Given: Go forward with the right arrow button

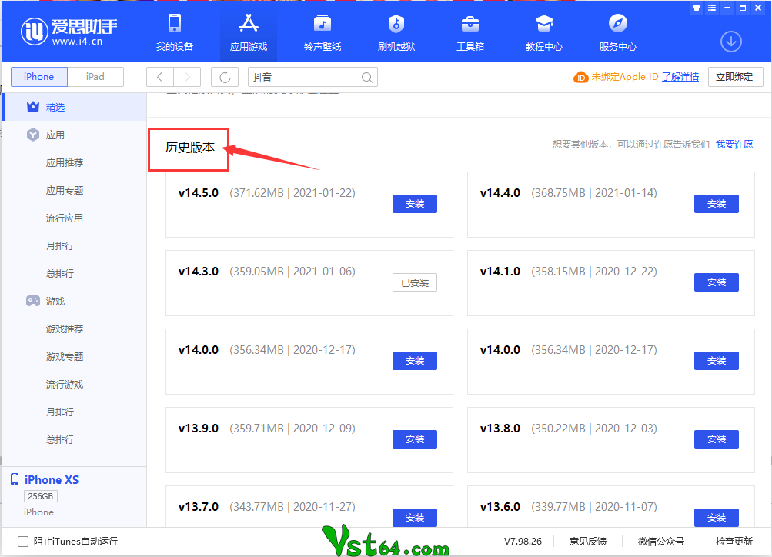Looking at the screenshot, I should point(187,77).
